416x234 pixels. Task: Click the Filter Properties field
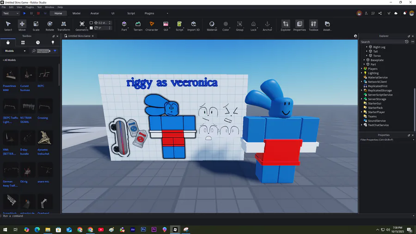(x=386, y=140)
